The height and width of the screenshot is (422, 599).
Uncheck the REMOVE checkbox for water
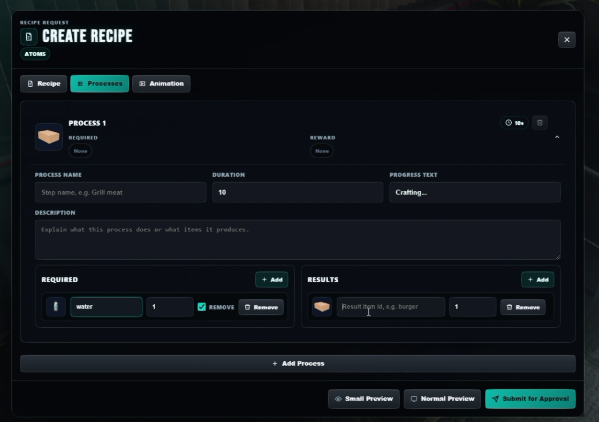click(x=202, y=306)
